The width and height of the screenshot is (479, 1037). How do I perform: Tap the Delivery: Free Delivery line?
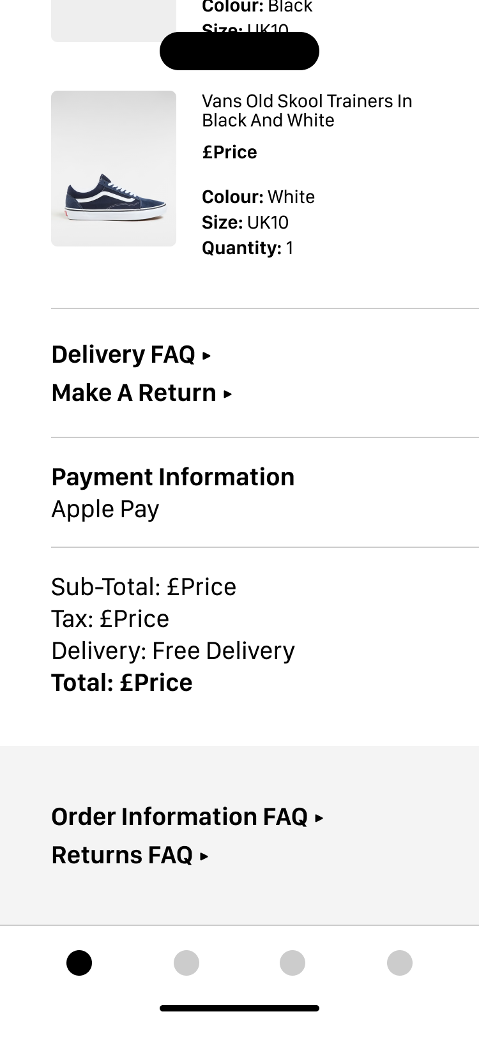click(x=173, y=651)
